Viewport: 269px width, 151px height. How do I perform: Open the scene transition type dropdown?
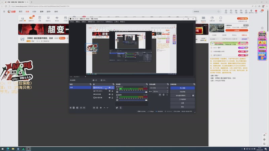[x=159, y=88]
